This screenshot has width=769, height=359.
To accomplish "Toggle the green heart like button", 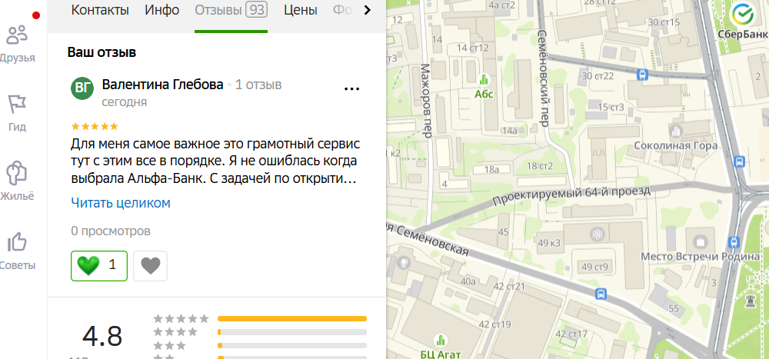I will tap(99, 266).
